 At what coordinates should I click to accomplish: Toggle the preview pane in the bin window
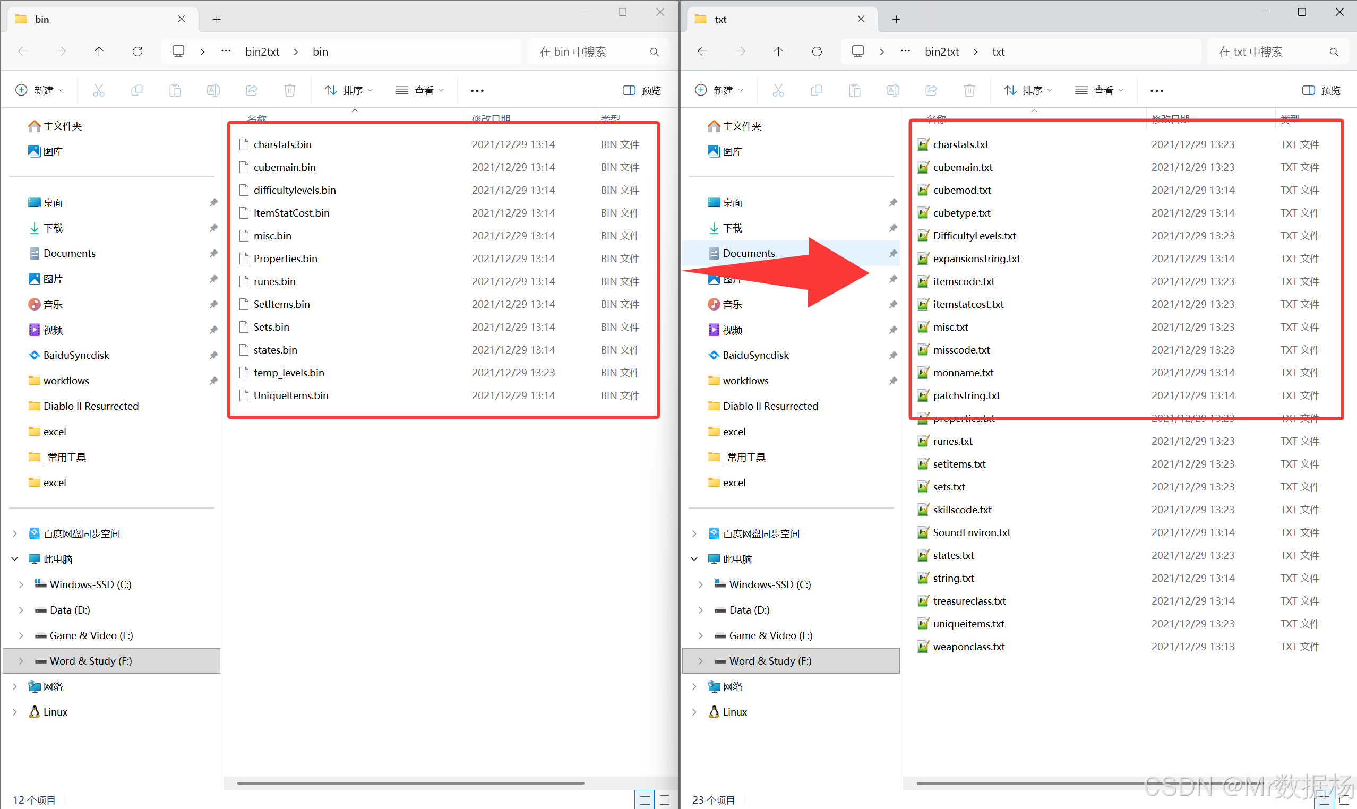642,90
